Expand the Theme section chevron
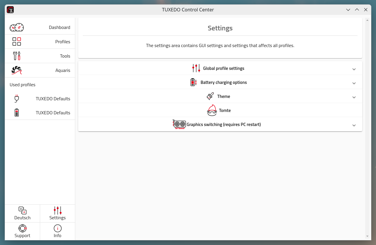Image resolution: width=376 pixels, height=245 pixels. (x=354, y=97)
